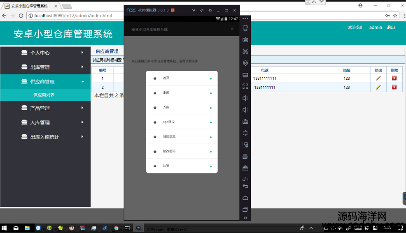The width and height of the screenshot is (406, 233).
Task: Click pencil edit icon for supplier row 1
Action: click(x=378, y=78)
